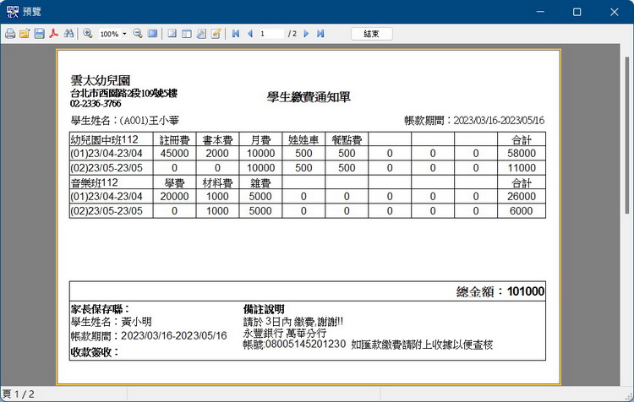This screenshot has height=402, width=634.
Task: Save the report with the floppy disk icon
Action: 39,34
